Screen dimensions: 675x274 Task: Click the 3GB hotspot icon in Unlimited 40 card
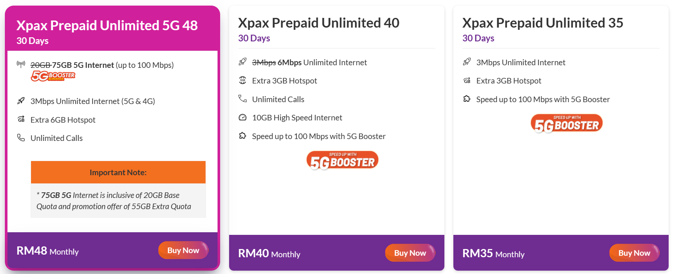coord(243,80)
